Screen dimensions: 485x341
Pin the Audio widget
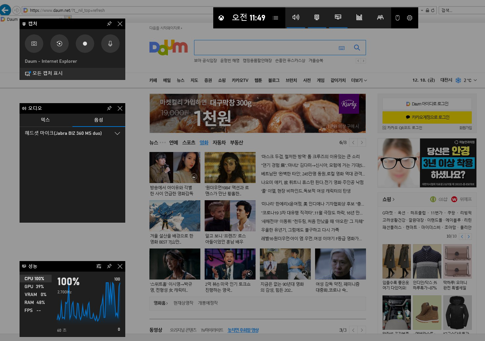pyautogui.click(x=109, y=108)
